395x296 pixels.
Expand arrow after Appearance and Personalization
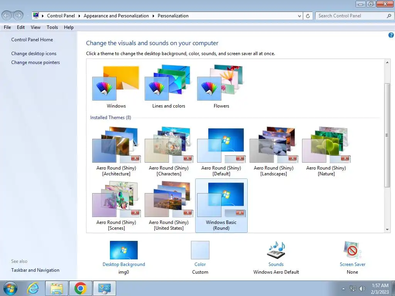[153, 16]
